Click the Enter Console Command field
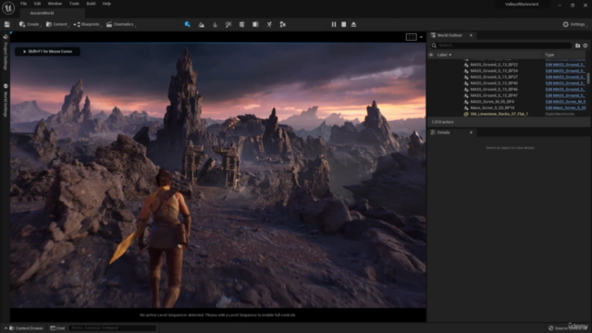The image size is (592, 333). 113,328
